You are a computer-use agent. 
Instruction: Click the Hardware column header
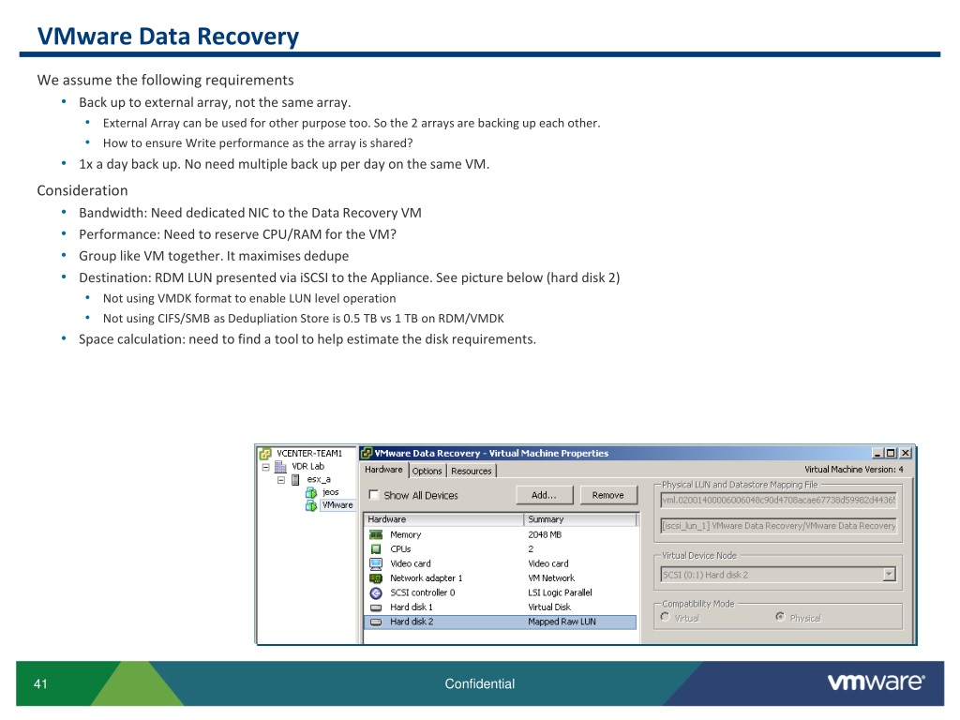pos(444,519)
